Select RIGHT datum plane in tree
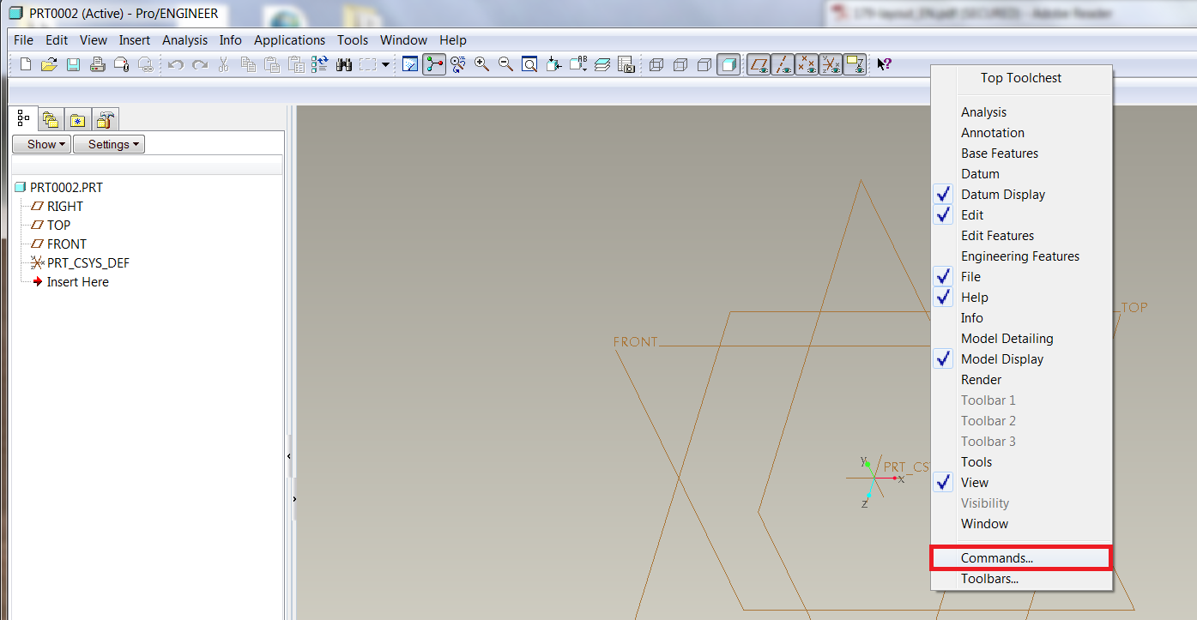 pyautogui.click(x=57, y=207)
